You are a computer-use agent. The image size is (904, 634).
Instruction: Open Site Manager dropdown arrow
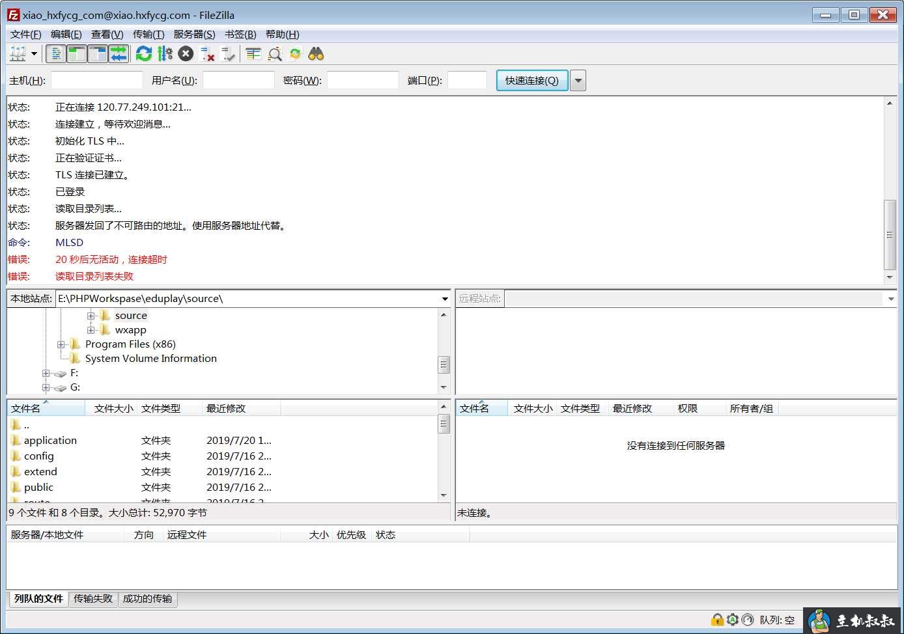click(34, 54)
